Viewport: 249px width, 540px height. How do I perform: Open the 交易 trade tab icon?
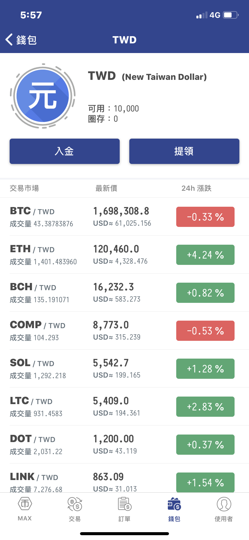click(75, 504)
